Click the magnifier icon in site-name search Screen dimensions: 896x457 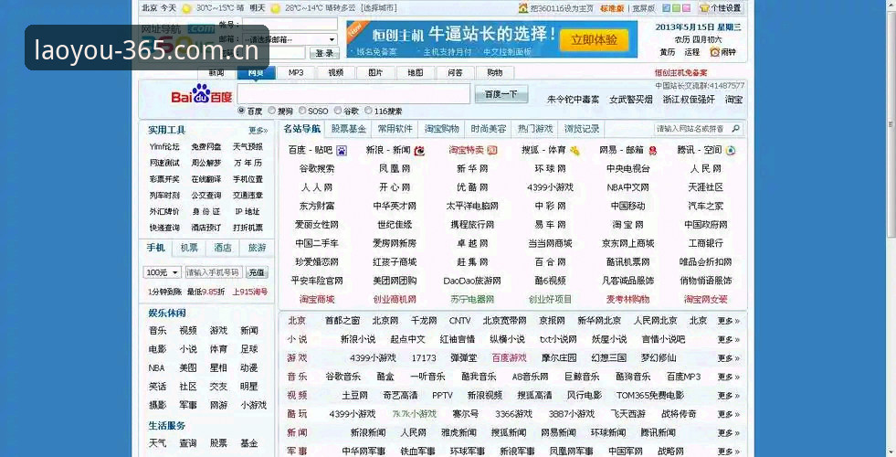pos(735,129)
